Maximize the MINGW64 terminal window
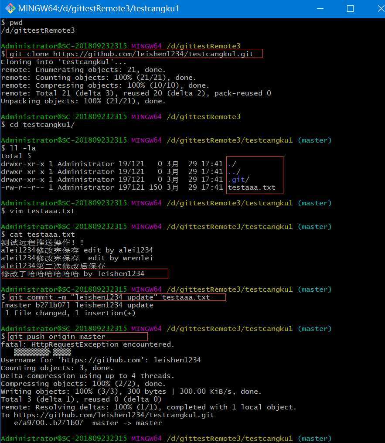This screenshot has height=443, width=385. tap(350, 8)
